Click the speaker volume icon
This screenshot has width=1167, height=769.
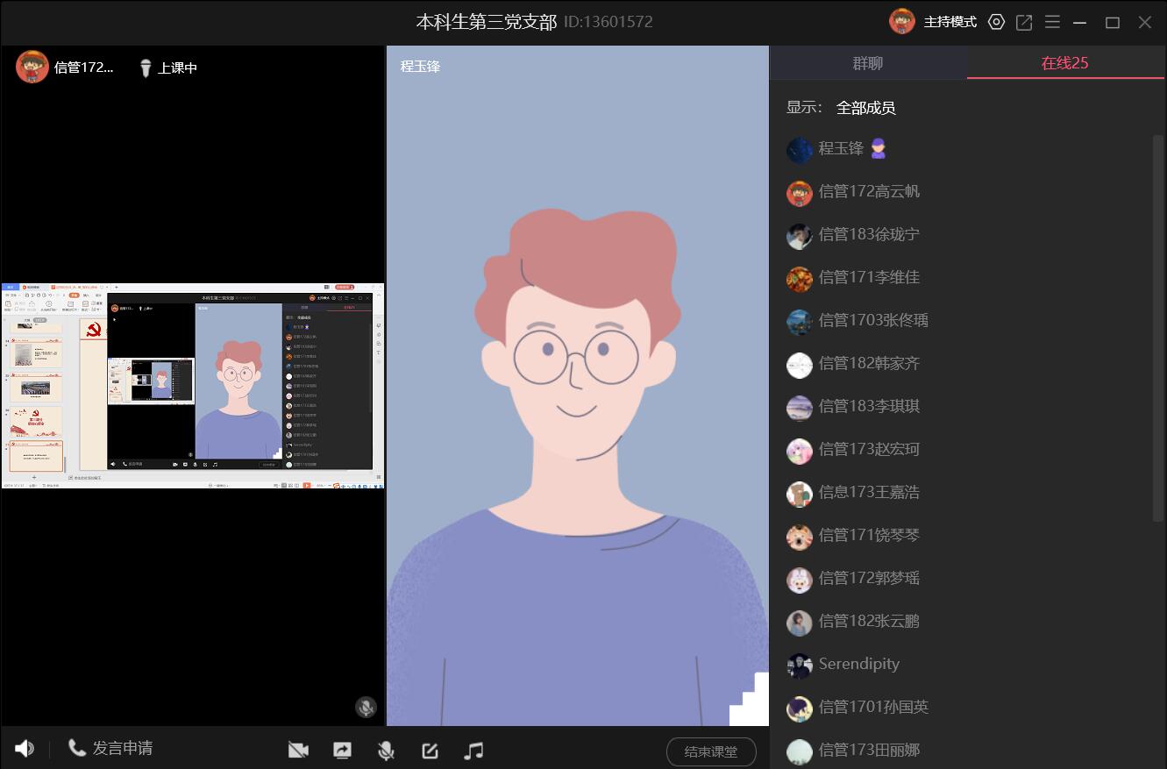25,749
